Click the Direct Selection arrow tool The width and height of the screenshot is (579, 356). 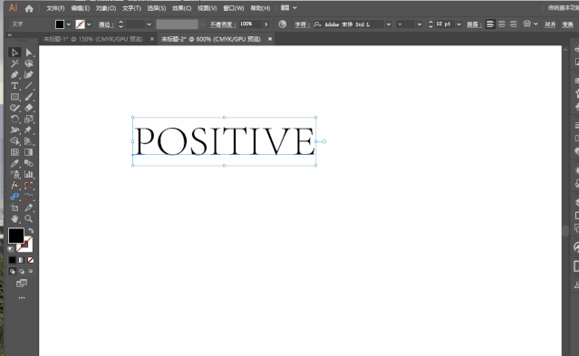pos(28,53)
